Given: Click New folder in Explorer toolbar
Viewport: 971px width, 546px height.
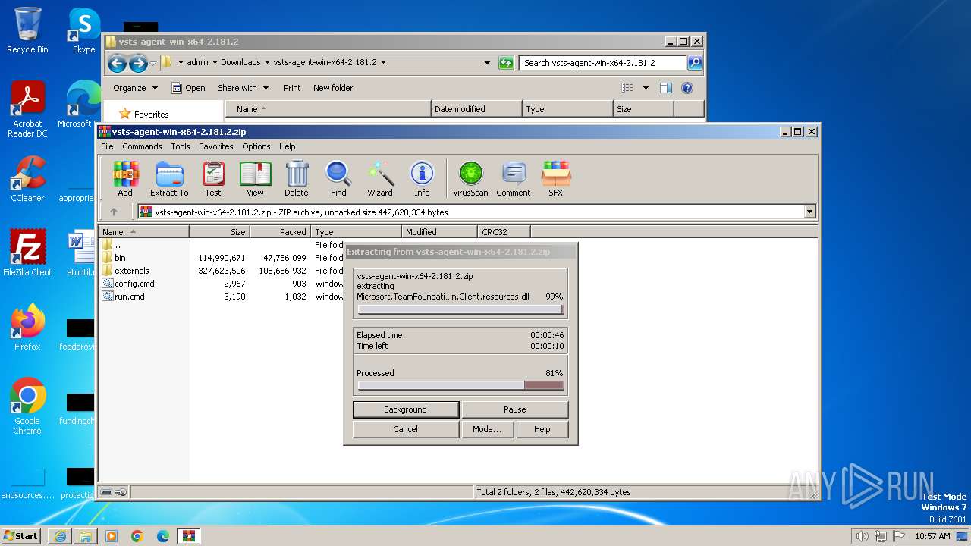Looking at the screenshot, I should pos(333,88).
